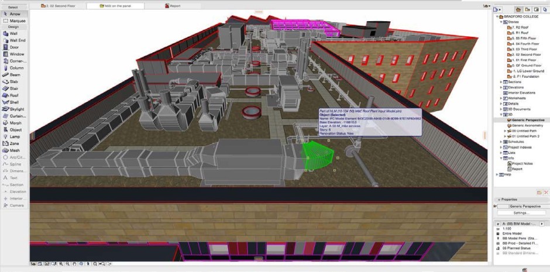Select the Arrow tool
The width and height of the screenshot is (550, 272).
[x=14, y=13]
